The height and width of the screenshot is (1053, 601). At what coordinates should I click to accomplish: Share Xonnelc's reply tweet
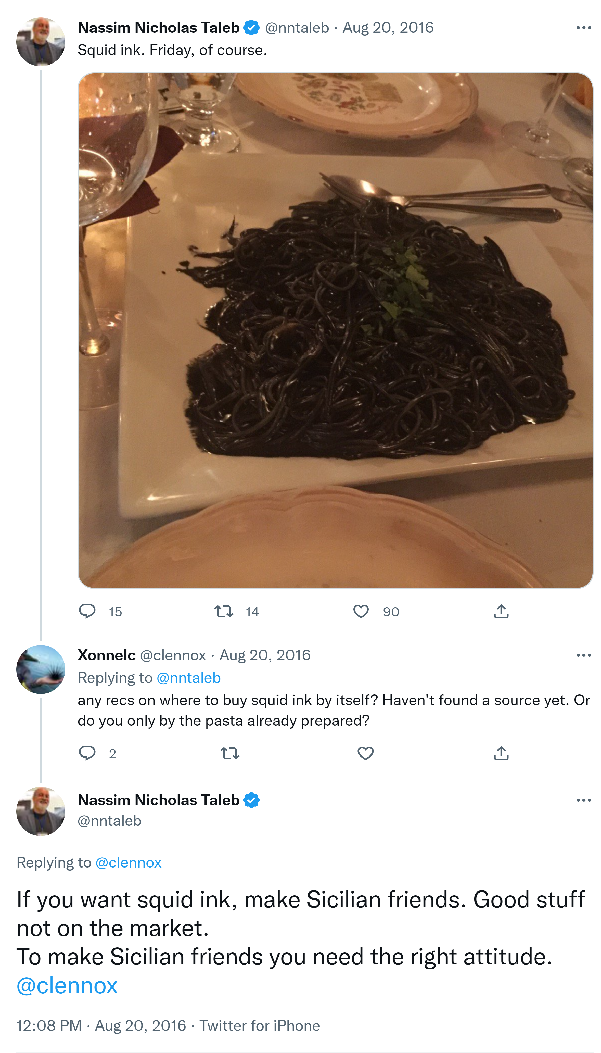(501, 753)
